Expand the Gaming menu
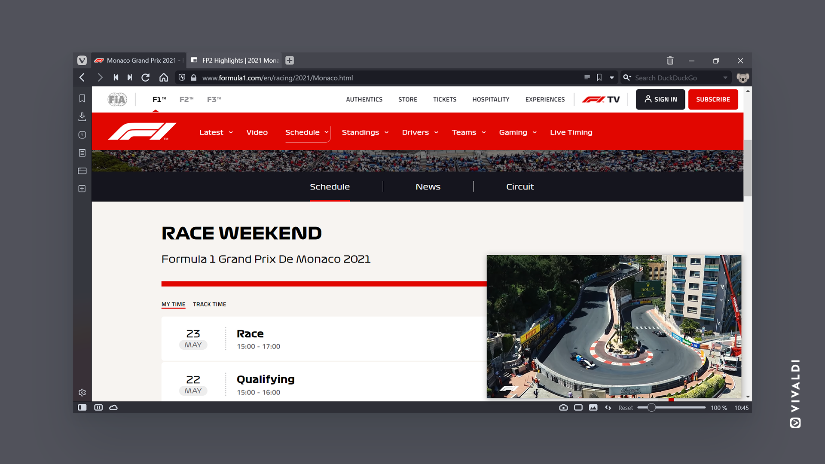 (518, 132)
